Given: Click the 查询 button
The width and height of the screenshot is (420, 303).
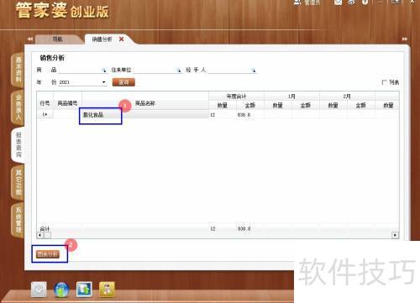Looking at the screenshot, I should click(x=123, y=82).
